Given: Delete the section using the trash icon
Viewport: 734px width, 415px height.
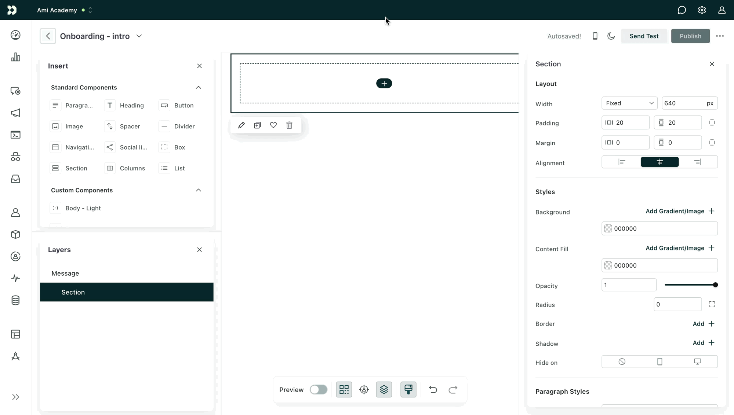Looking at the screenshot, I should pos(289,125).
